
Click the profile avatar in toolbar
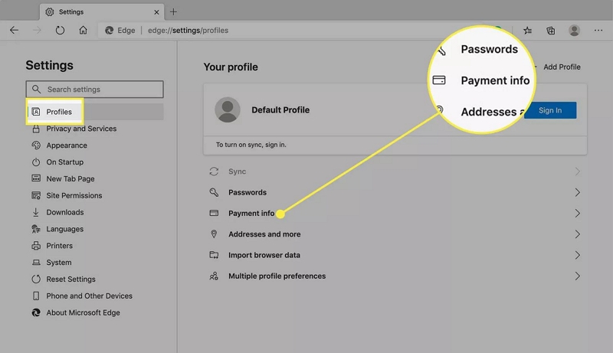click(x=574, y=30)
